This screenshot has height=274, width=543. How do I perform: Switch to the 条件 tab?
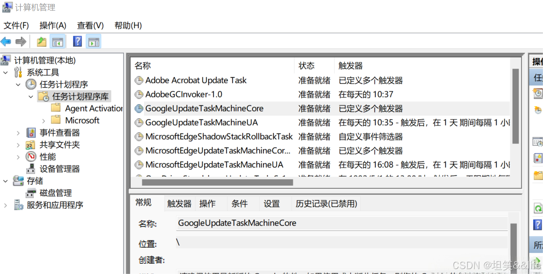(x=239, y=204)
